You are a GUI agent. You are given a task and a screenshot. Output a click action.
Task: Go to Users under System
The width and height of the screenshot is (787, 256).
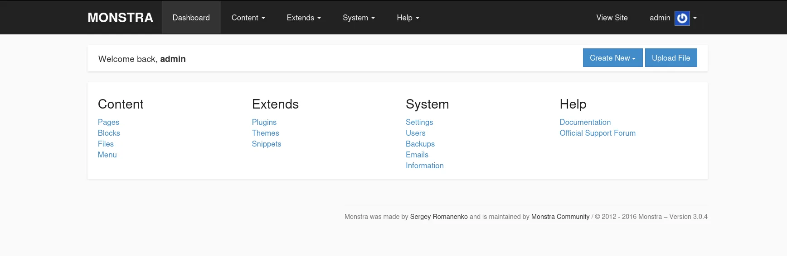click(x=416, y=133)
